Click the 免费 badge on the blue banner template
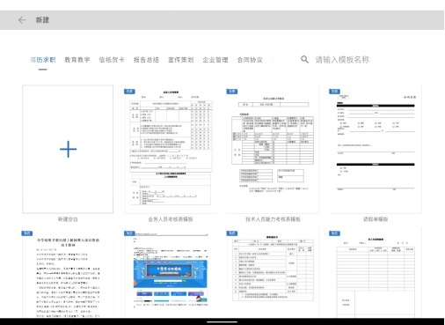Viewport: 445px width, 325px height. (x=129, y=233)
